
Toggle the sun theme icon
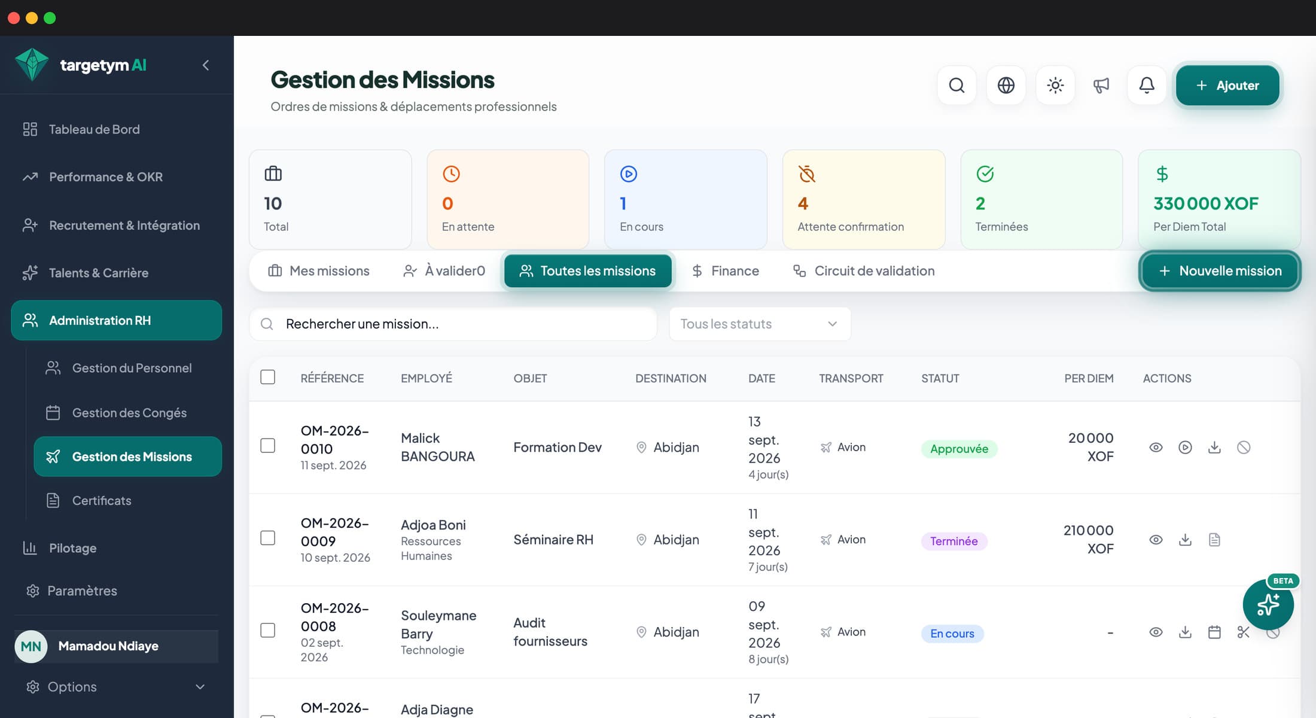click(1055, 86)
